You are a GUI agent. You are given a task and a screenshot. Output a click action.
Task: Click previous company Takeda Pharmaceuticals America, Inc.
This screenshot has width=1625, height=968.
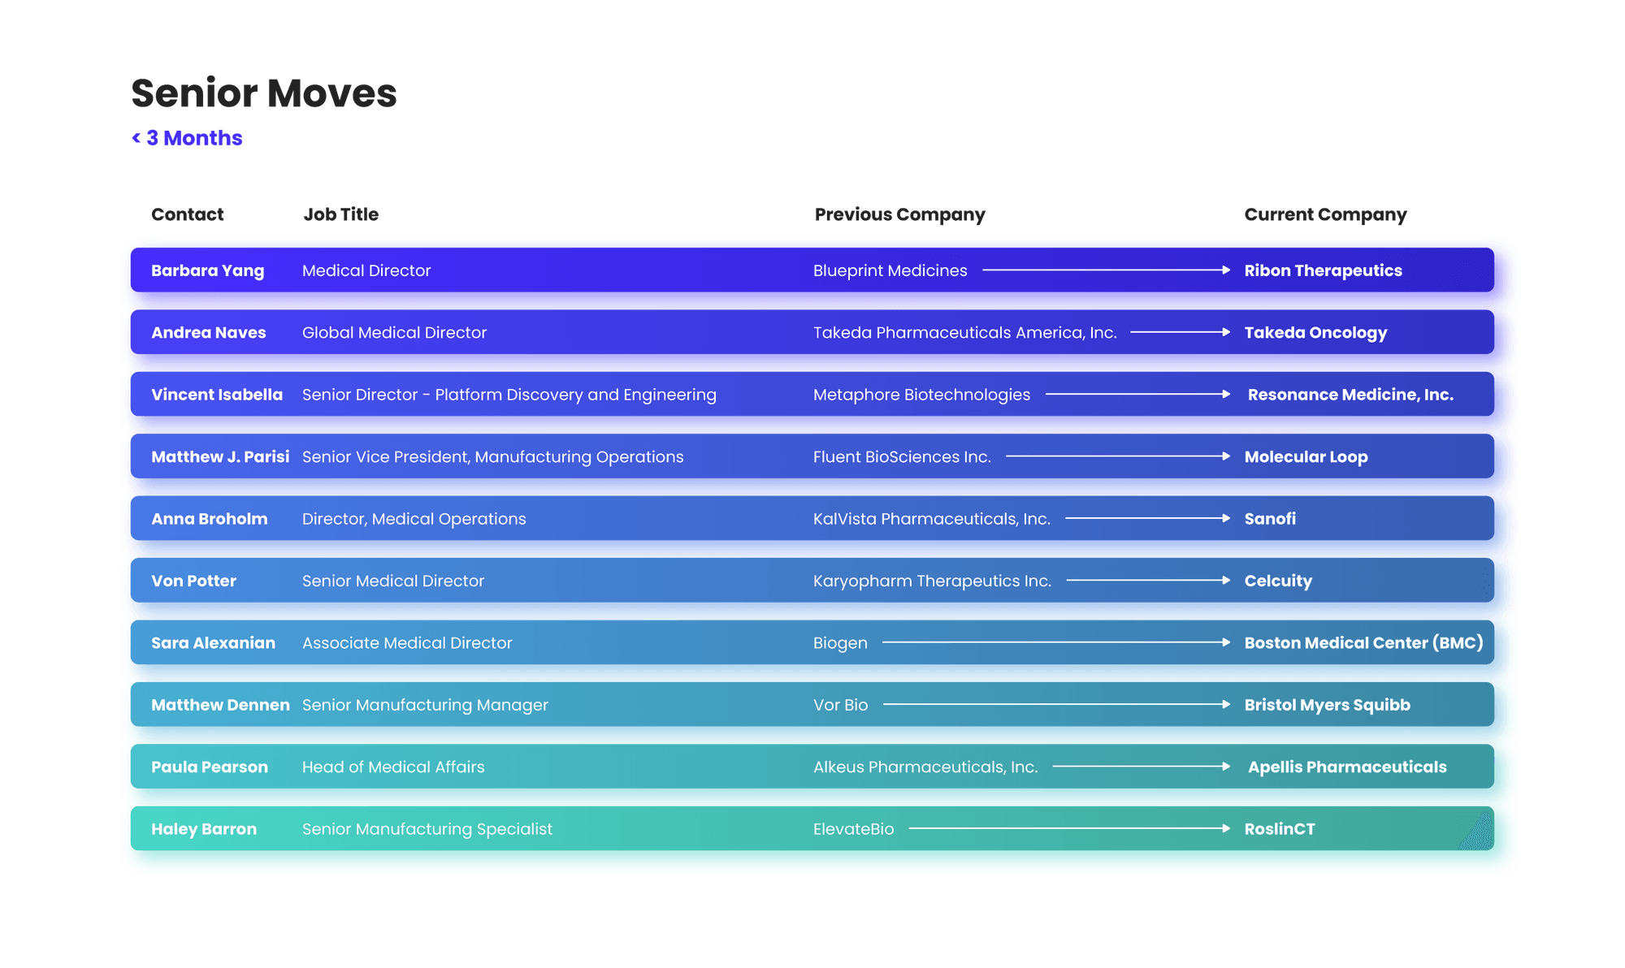pos(965,332)
